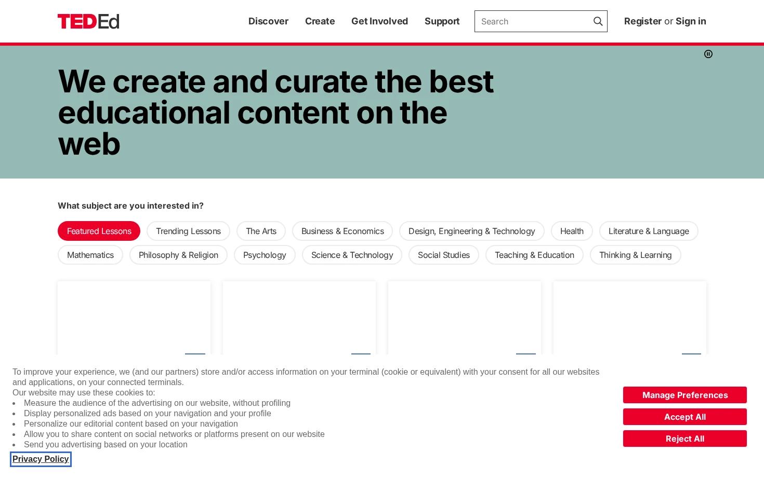Choose Design, Engineering & Technology subject
This screenshot has width=764, height=479.
click(x=471, y=231)
